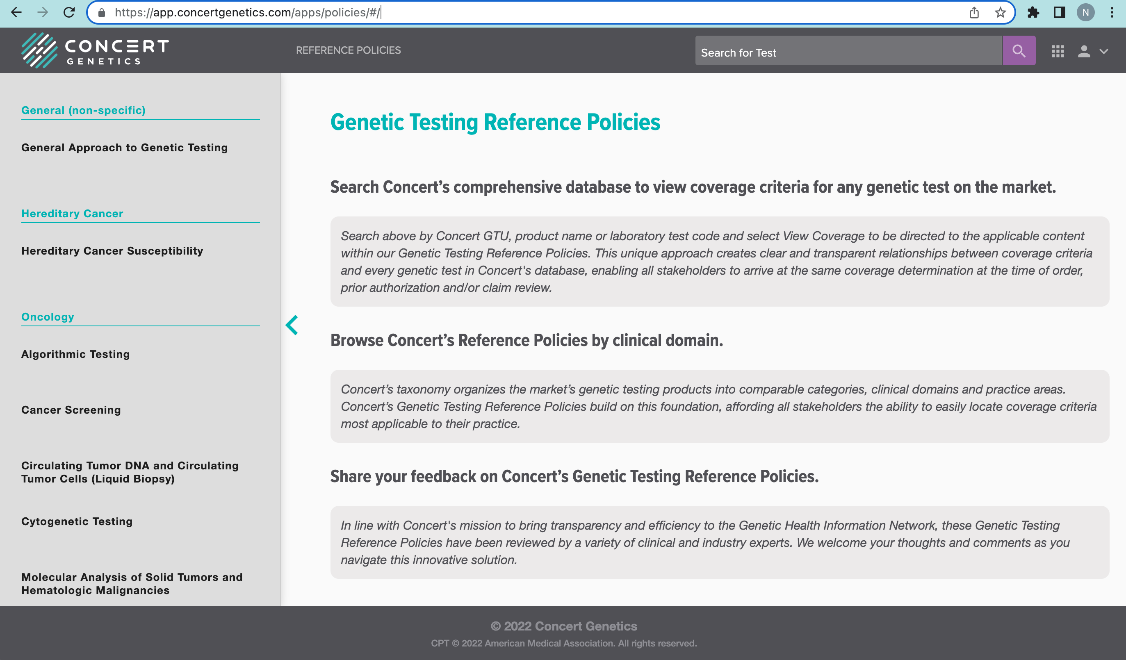Expand the user account dropdown chevron
The image size is (1126, 660).
(1104, 51)
